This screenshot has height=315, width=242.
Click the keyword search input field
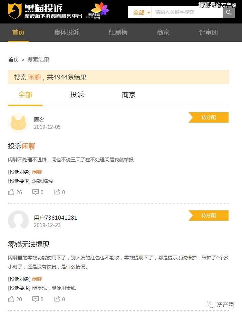[x=187, y=12]
